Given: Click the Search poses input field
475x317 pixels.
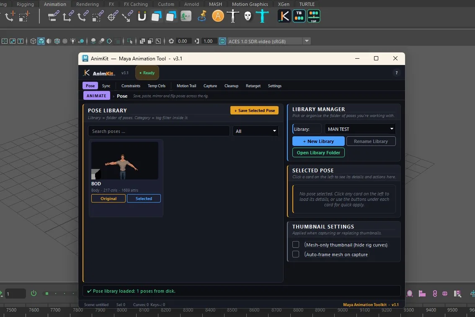Looking at the screenshot, I should [x=159, y=131].
